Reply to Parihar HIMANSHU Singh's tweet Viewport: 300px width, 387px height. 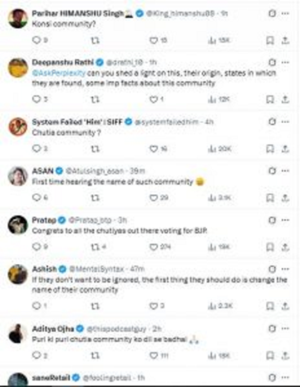pos(36,40)
